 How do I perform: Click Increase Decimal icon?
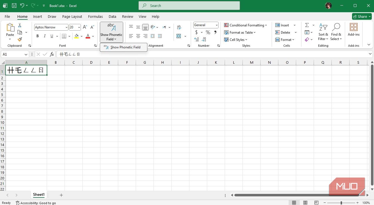[196, 39]
